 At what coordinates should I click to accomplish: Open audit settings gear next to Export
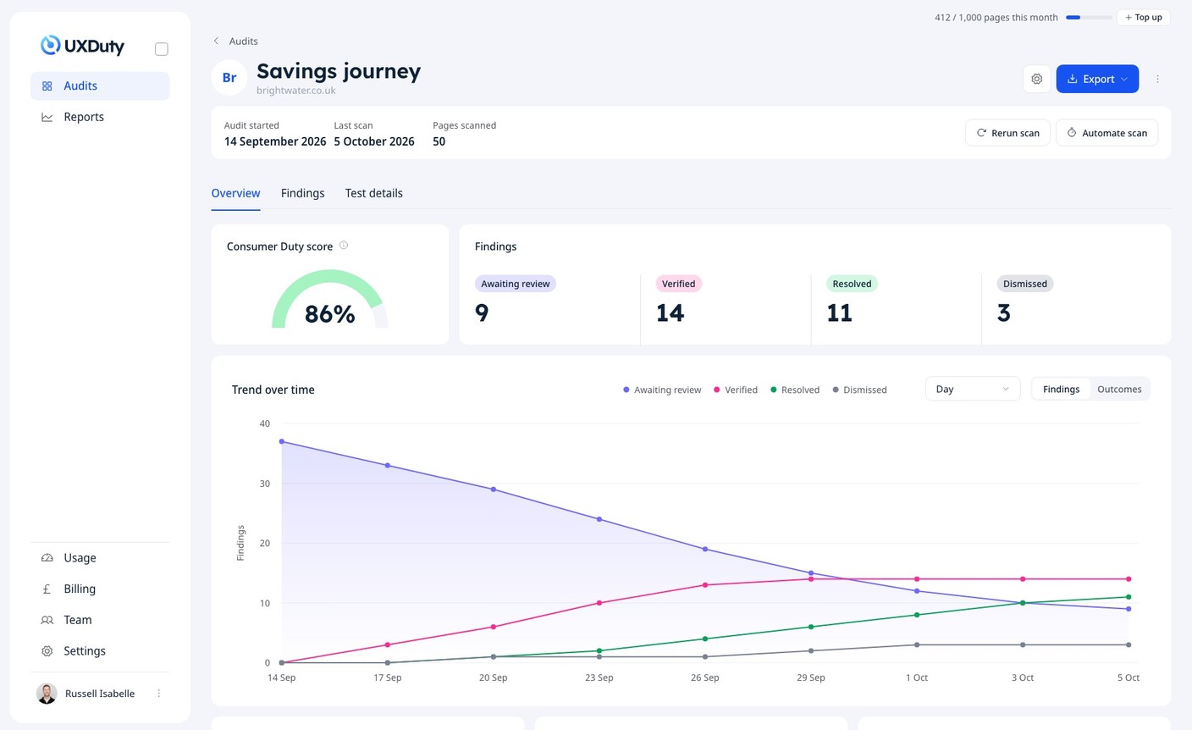point(1037,79)
